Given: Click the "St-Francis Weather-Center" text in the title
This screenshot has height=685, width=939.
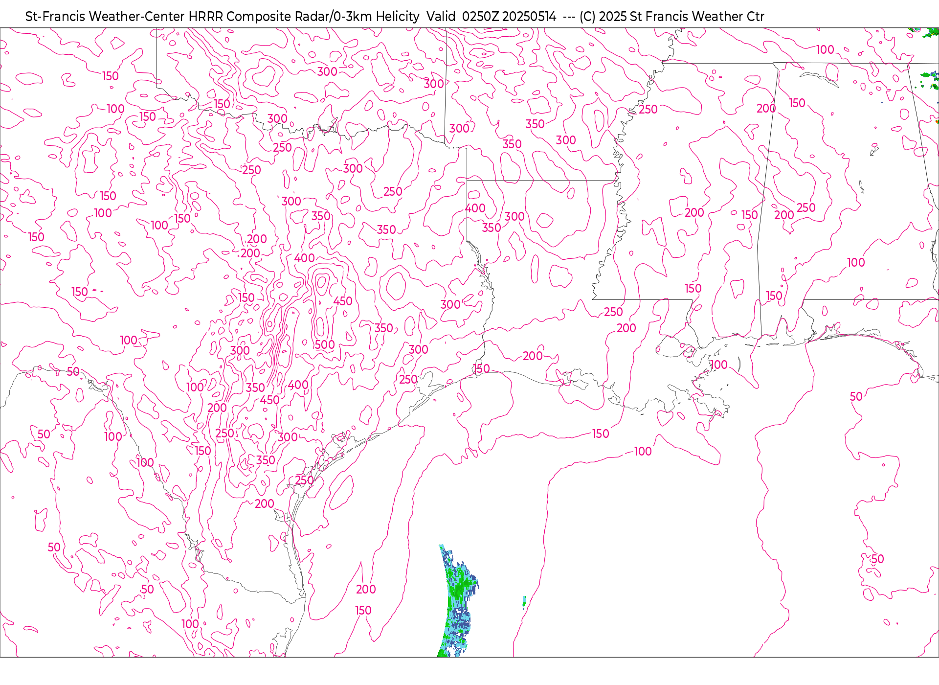Looking at the screenshot, I should (105, 17).
